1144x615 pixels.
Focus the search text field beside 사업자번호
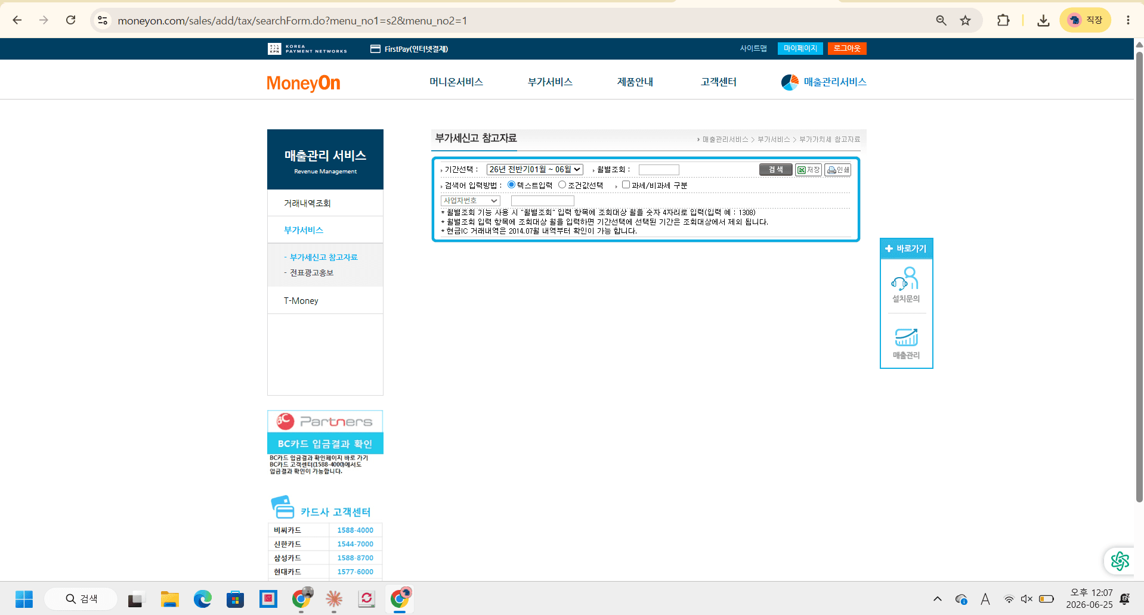pos(542,201)
